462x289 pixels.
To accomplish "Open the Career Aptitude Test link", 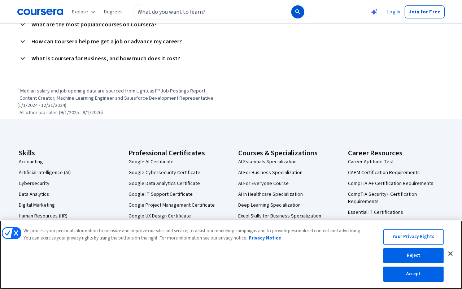I will [x=371, y=161].
